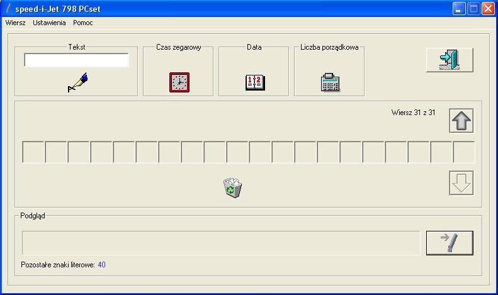Click the greyed down arrow button
The height and width of the screenshot is (295, 498).
click(x=461, y=183)
